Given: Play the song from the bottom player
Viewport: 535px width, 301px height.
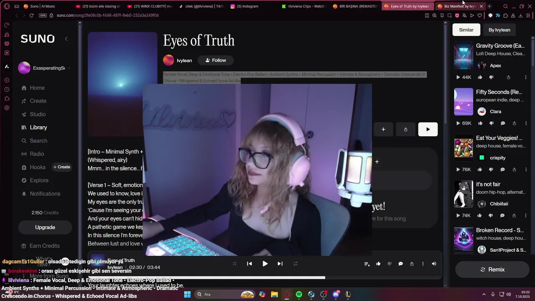Looking at the screenshot, I should (265, 264).
